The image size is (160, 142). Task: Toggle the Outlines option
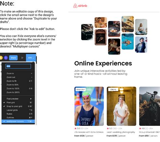tap(18, 118)
